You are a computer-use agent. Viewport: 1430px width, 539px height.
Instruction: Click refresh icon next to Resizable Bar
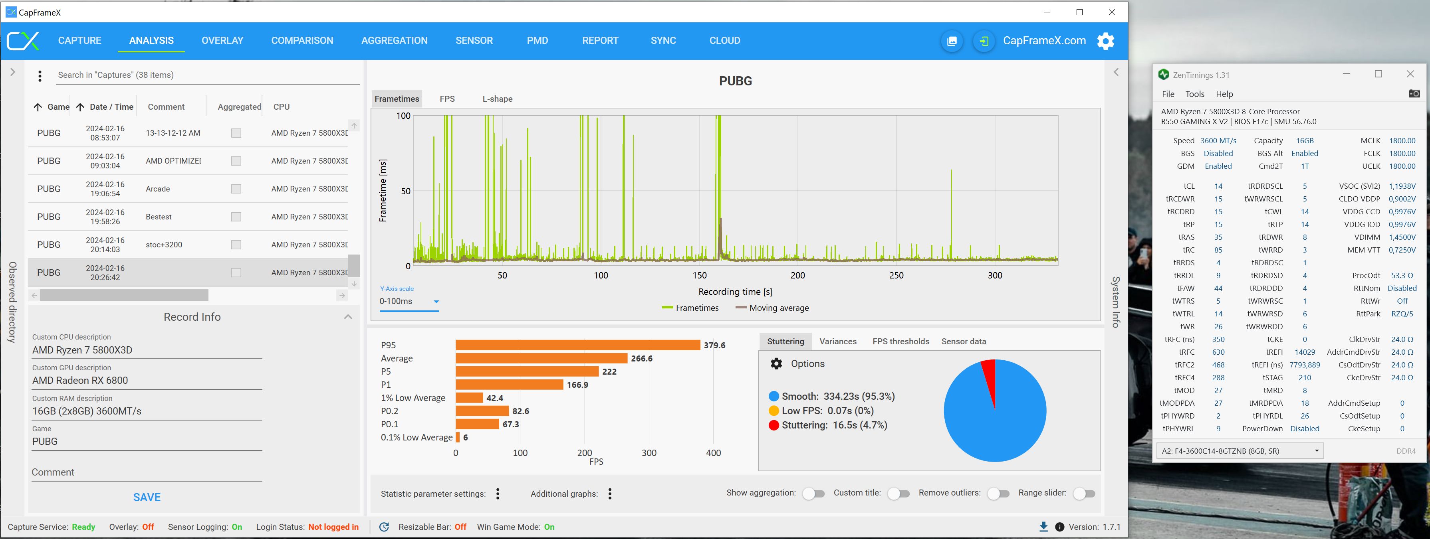[384, 527]
